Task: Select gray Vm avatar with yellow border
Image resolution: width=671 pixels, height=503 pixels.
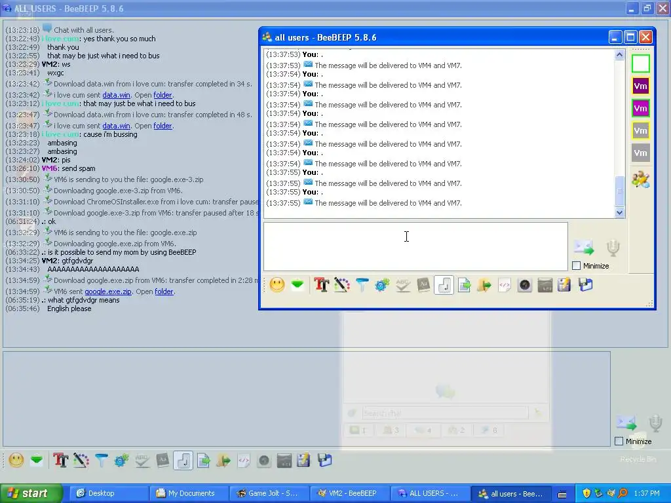Action: click(x=641, y=130)
